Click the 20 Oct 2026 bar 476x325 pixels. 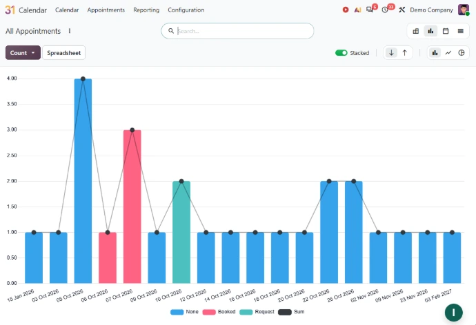[x=304, y=258]
